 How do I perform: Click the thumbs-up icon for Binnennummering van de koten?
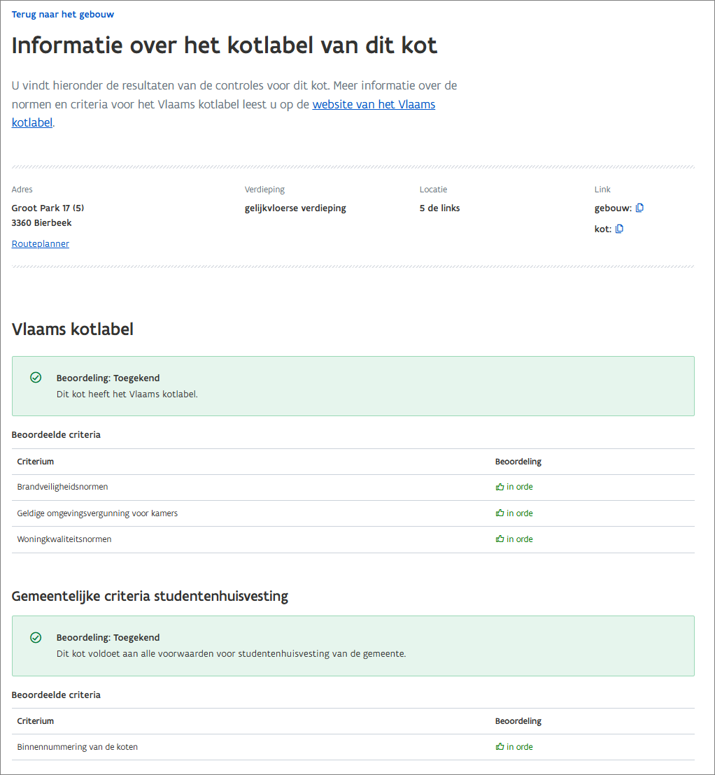coord(500,747)
